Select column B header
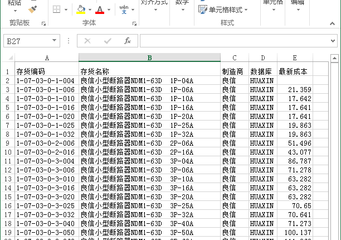341x240 pixels. [149, 57]
